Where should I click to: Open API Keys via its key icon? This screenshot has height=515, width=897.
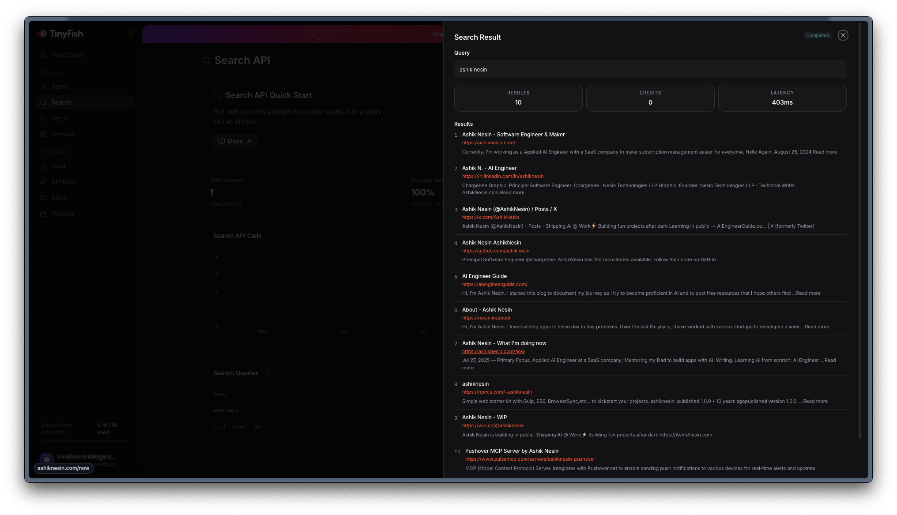point(43,182)
